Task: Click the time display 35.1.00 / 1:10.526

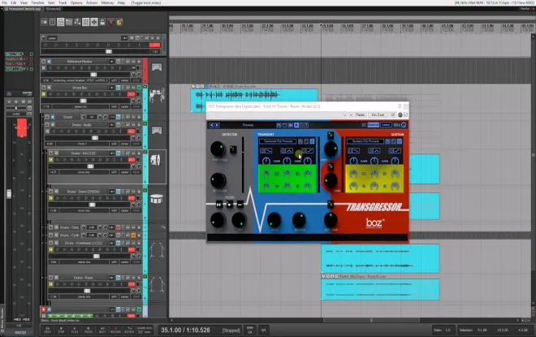Action: 186,331
